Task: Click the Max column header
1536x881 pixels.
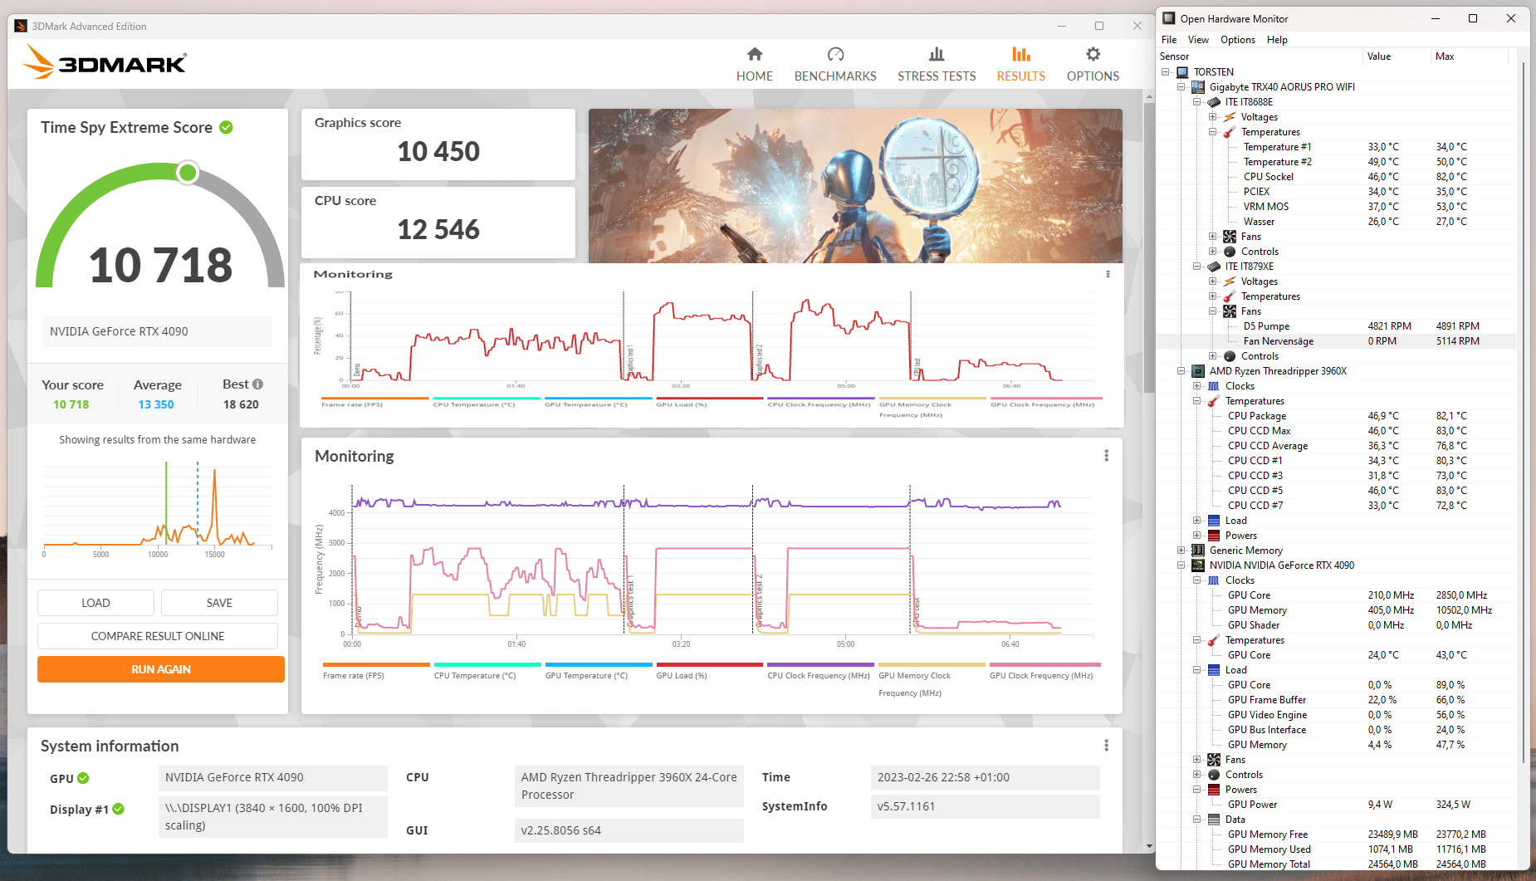Action: [1469, 56]
